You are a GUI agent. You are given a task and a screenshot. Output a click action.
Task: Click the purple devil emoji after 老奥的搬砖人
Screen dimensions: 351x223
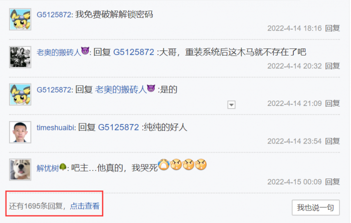pyautogui.click(x=85, y=51)
